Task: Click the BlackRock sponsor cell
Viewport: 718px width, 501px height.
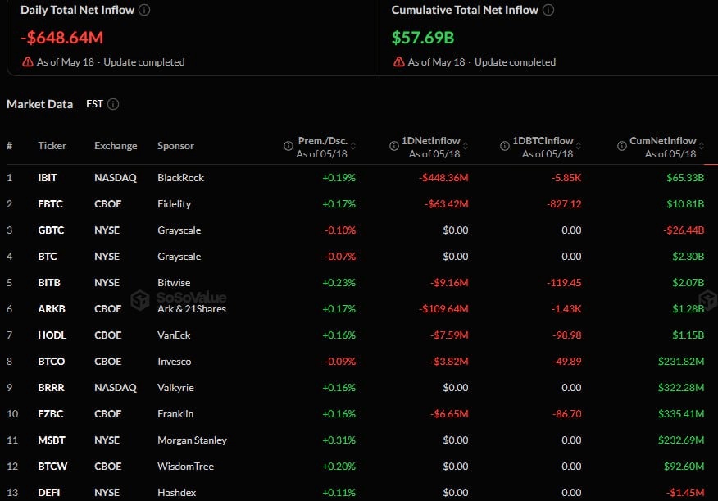Action: point(181,178)
